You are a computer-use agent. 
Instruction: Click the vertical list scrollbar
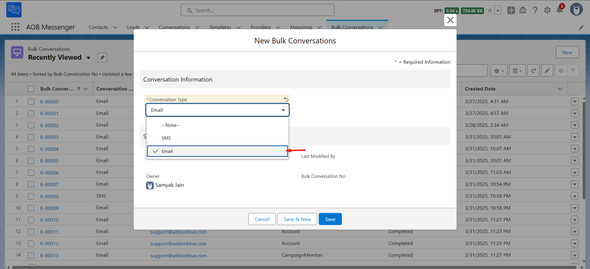[x=584, y=151]
